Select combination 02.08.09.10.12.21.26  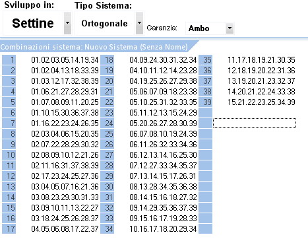(65, 155)
